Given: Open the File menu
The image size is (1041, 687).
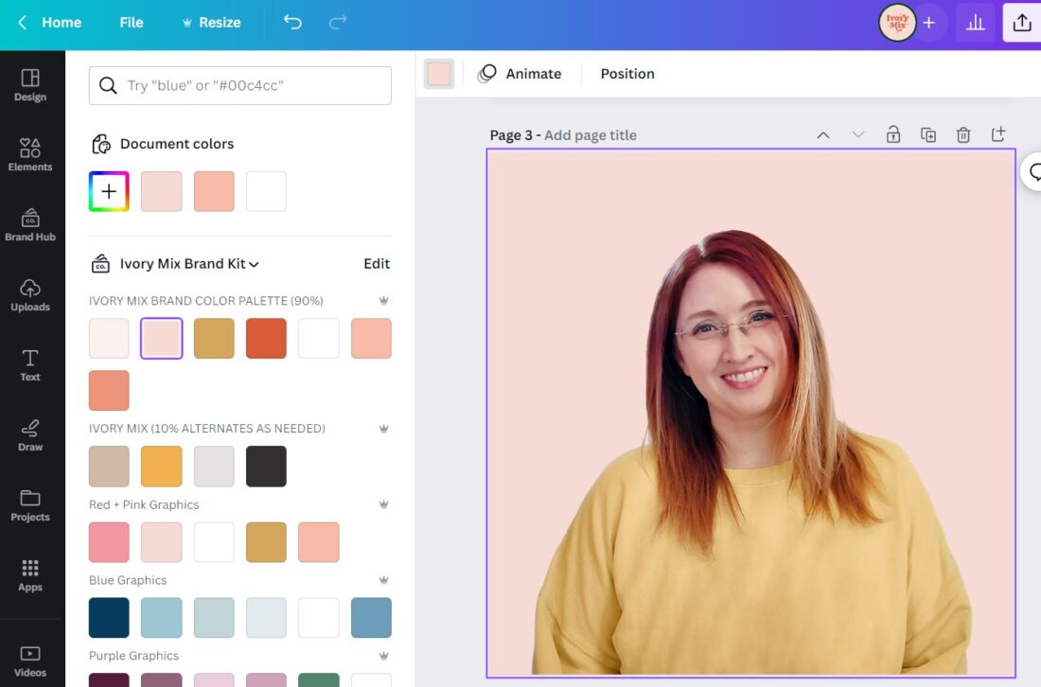Looking at the screenshot, I should pyautogui.click(x=131, y=22).
